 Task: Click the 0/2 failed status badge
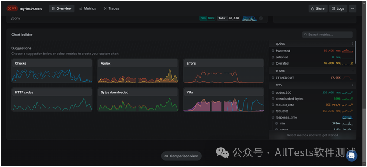coord(12,8)
